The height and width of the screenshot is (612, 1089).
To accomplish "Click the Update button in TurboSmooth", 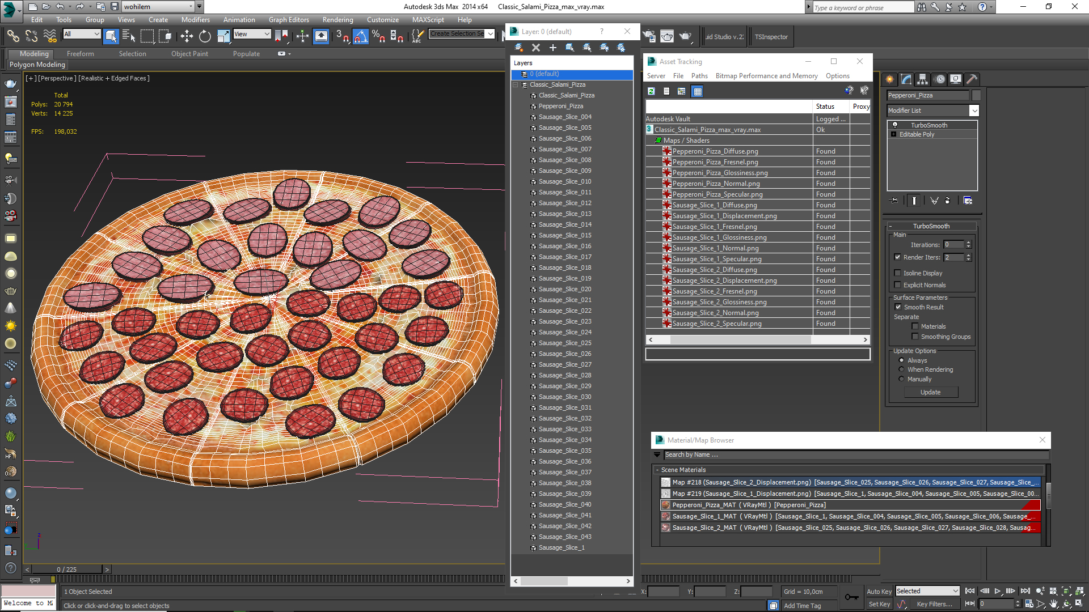I will coord(930,392).
